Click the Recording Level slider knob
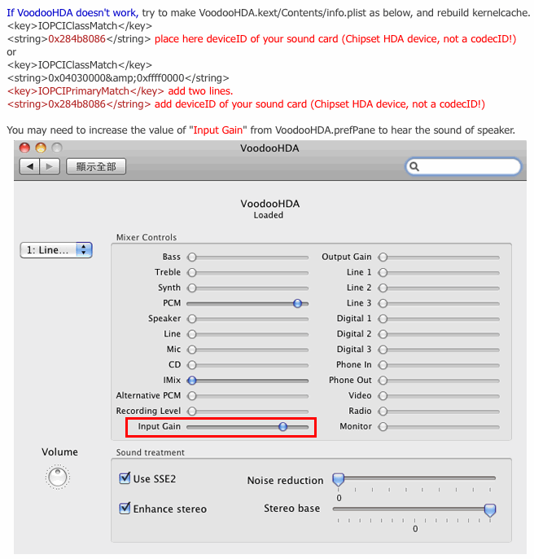Image resolution: width=534 pixels, height=559 pixels. pyautogui.click(x=192, y=411)
